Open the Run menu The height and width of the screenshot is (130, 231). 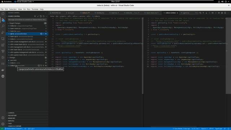[x=29, y=9]
